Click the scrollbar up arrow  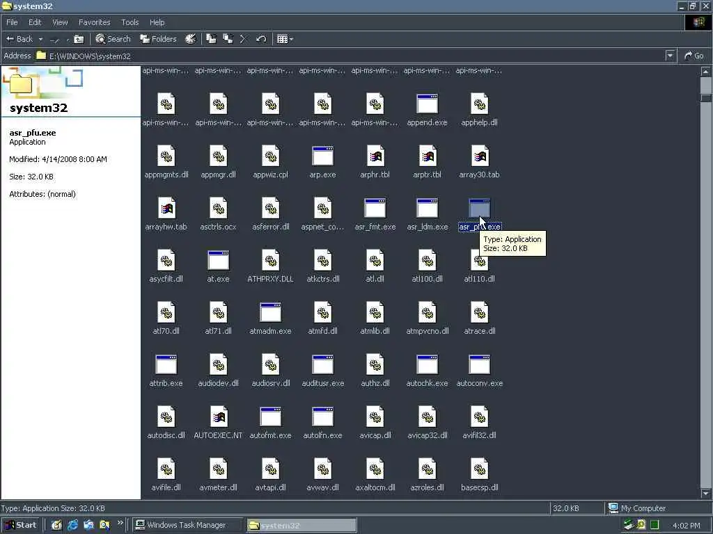pyautogui.click(x=705, y=72)
